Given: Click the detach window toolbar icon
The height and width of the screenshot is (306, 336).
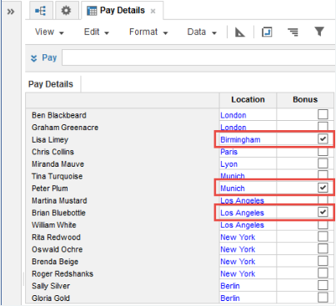Looking at the screenshot, I should [x=267, y=32].
